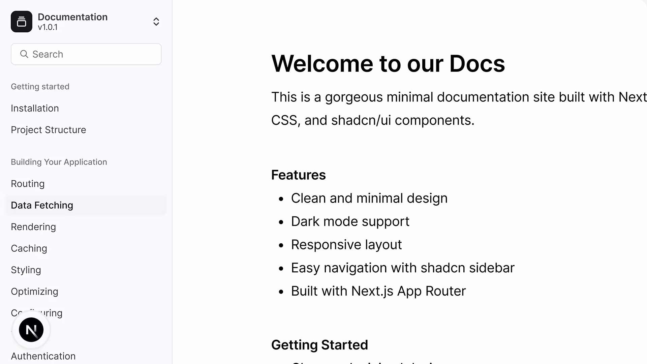647x364 pixels.
Task: Select the Routing sidebar item
Action: click(x=28, y=184)
